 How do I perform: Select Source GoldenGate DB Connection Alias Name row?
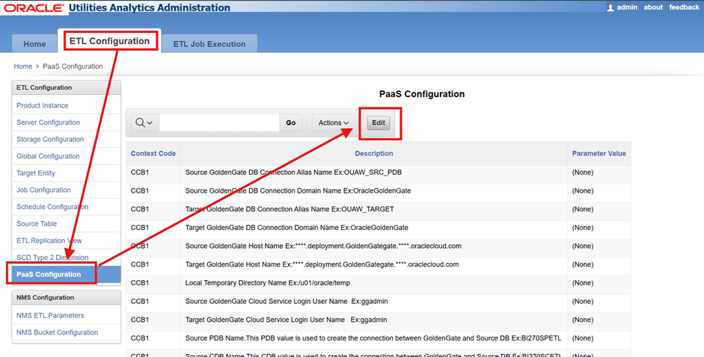point(378,173)
